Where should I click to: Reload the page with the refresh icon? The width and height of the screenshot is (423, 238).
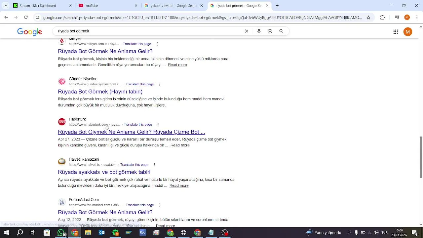(x=26, y=18)
